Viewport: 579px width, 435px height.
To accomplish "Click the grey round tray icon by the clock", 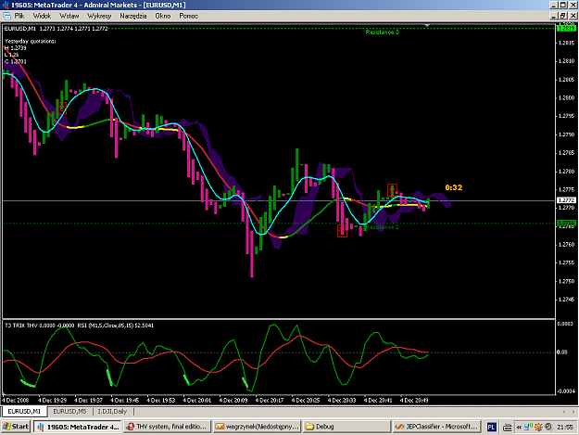I will tap(548, 428).
